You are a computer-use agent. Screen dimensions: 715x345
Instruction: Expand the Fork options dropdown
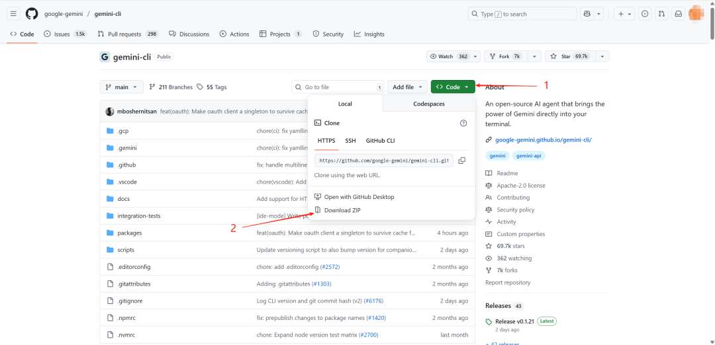click(x=536, y=56)
